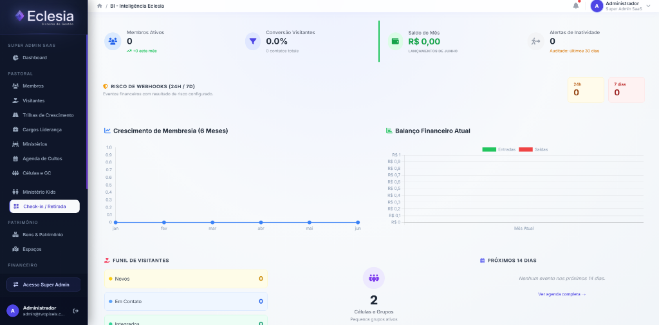Image resolution: width=659 pixels, height=325 pixels.
Task: Click the Check-in / Retirada QR icon
Action: pos(16,207)
